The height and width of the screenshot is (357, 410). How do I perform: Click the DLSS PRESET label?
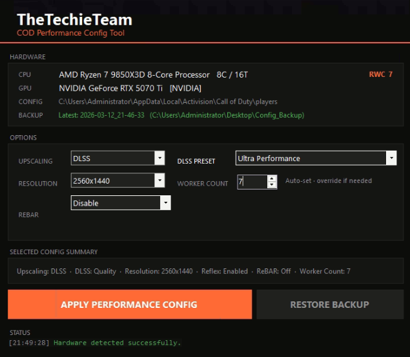coord(196,161)
